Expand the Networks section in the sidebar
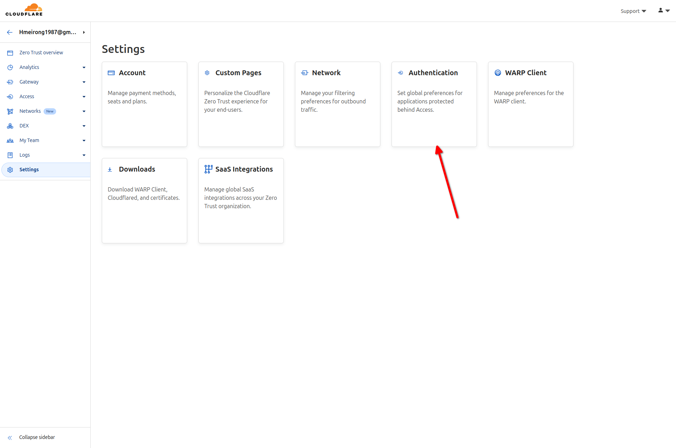This screenshot has width=676, height=448. click(x=84, y=111)
